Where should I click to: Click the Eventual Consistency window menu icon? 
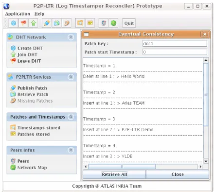click(87, 35)
